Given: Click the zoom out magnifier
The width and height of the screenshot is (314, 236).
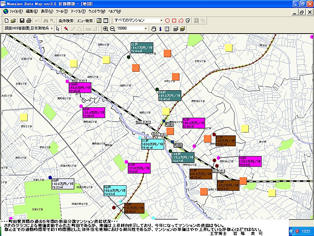Looking at the screenshot, I should coord(112,29).
